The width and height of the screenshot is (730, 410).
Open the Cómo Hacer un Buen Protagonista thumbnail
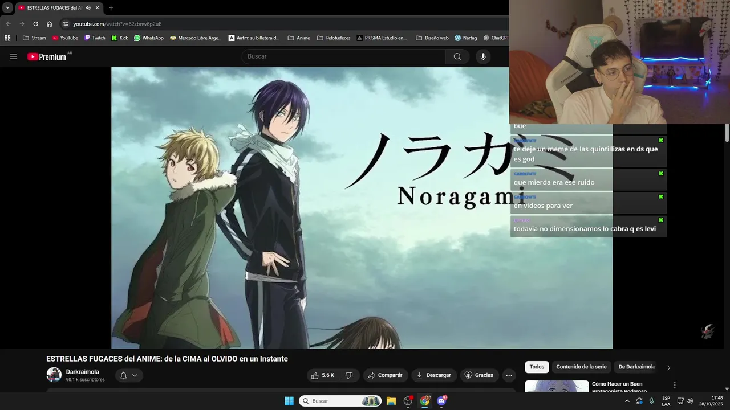(557, 386)
